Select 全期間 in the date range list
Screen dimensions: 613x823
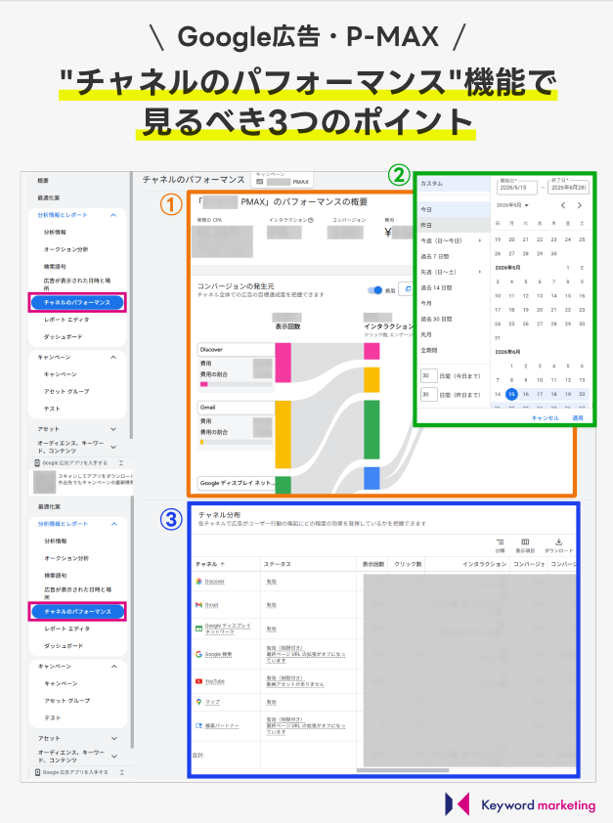pyautogui.click(x=454, y=350)
